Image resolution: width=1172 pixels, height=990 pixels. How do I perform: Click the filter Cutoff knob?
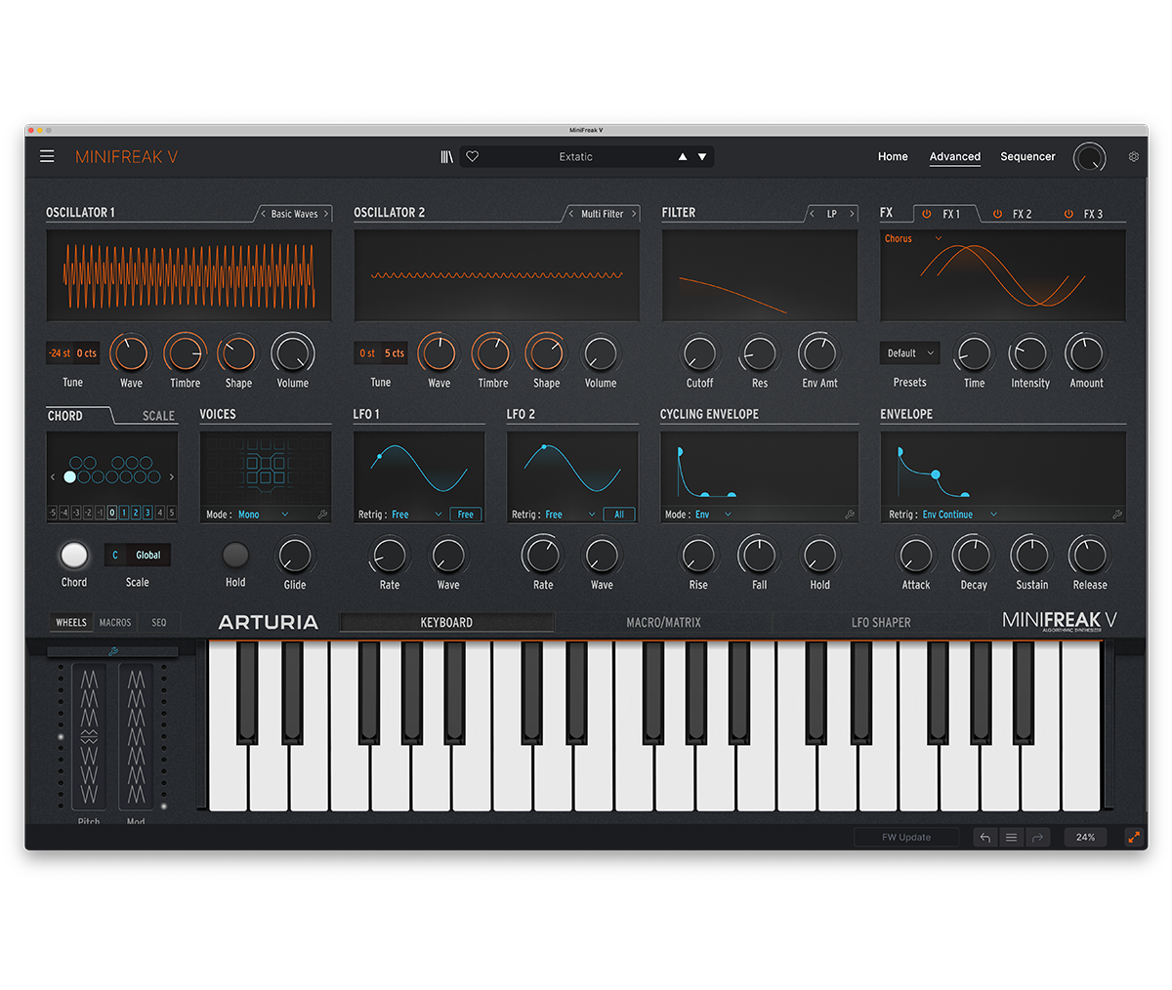tap(699, 353)
